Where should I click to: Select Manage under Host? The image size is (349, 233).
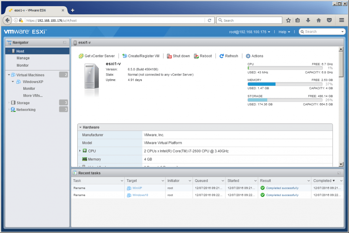coord(23,58)
